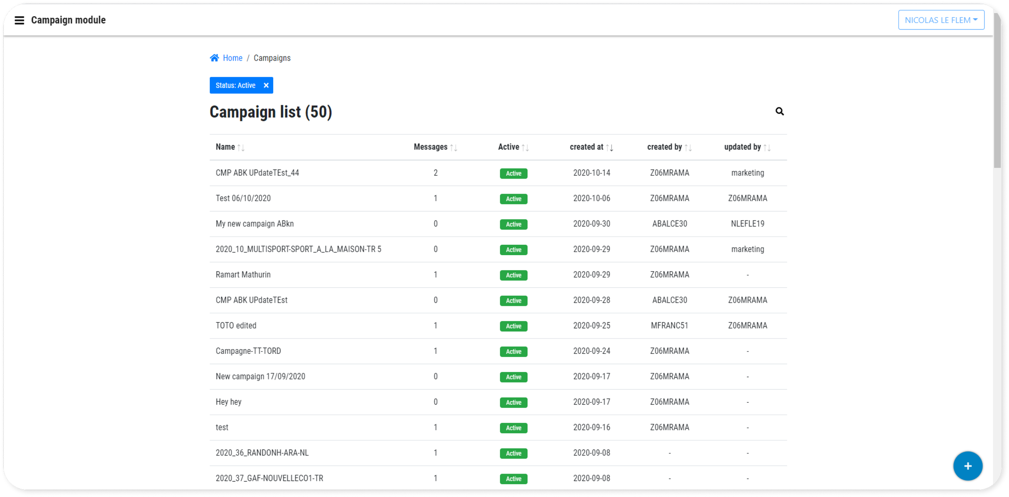Click the blue plus add campaign button
The image size is (1009, 497).
click(967, 466)
